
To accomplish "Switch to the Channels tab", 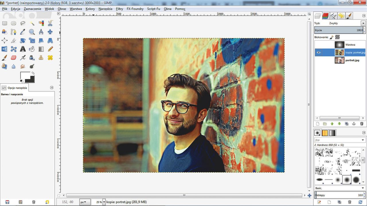I will (325, 16).
